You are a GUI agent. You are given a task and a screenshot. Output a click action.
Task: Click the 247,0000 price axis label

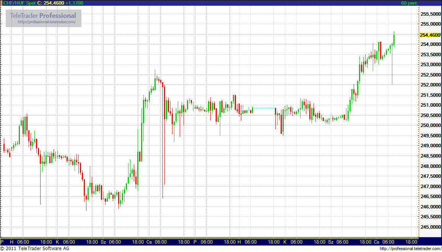(430, 186)
